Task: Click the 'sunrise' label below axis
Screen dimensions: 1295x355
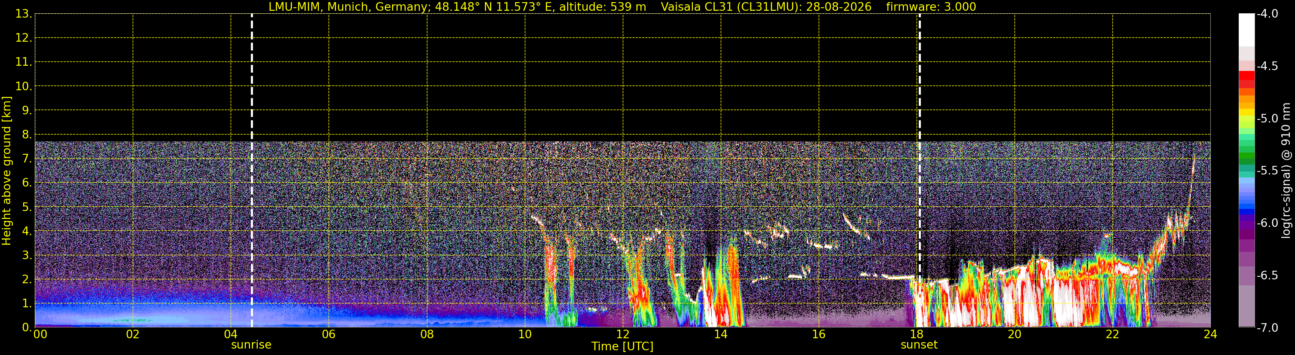Action: [251, 345]
